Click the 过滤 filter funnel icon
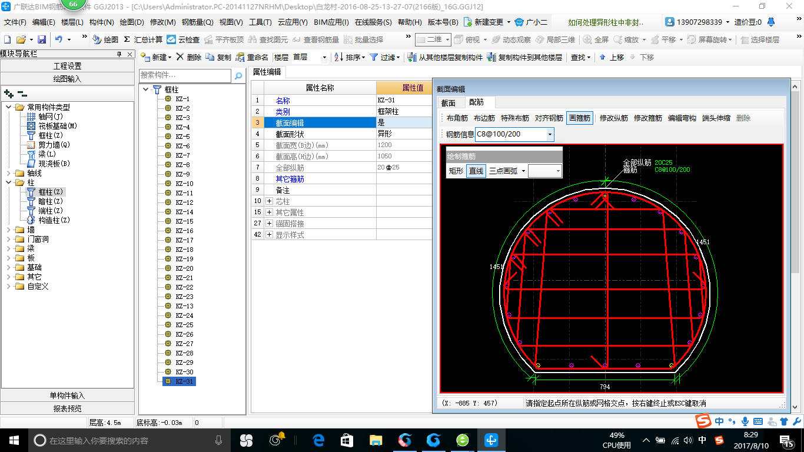The width and height of the screenshot is (804, 452). tap(373, 57)
